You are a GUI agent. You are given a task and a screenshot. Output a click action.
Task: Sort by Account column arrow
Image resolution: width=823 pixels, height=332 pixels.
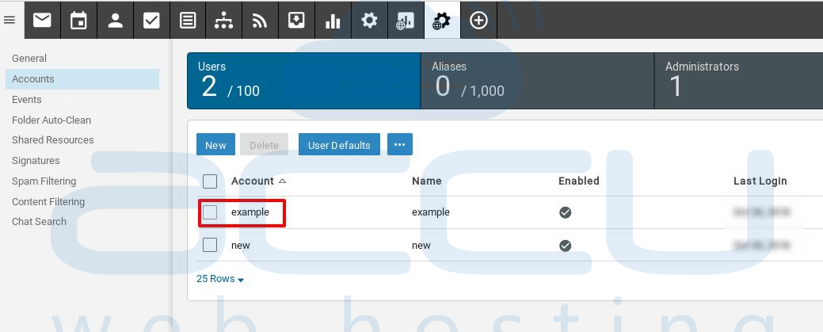tap(282, 181)
